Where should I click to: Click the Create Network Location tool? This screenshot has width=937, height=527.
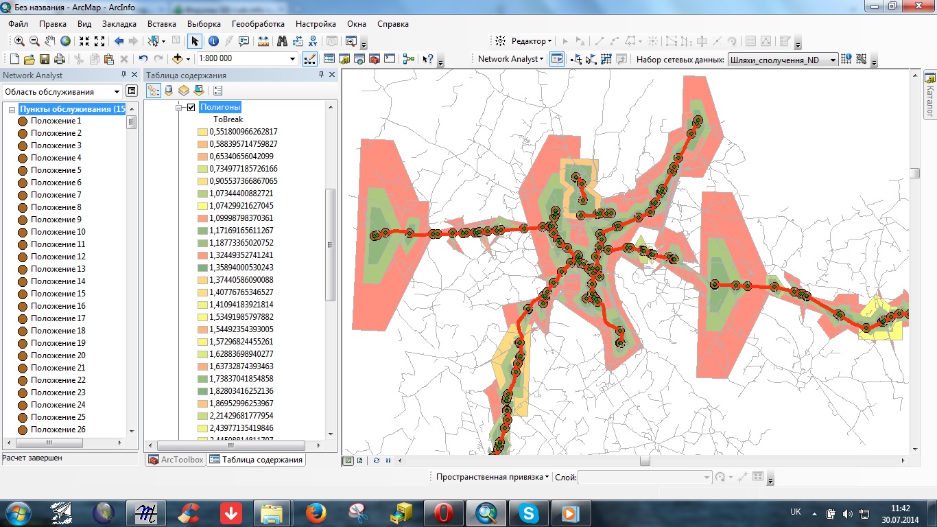(x=576, y=59)
